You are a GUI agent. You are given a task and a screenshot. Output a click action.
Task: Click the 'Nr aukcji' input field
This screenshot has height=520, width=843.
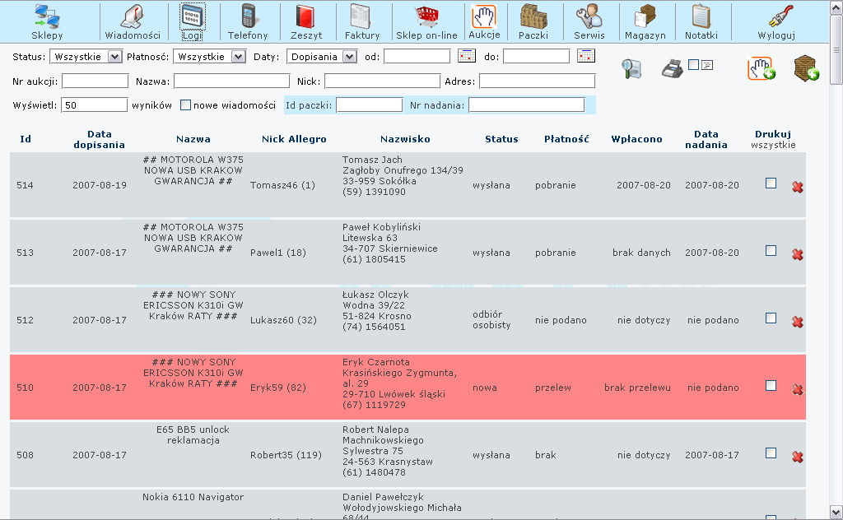point(95,81)
